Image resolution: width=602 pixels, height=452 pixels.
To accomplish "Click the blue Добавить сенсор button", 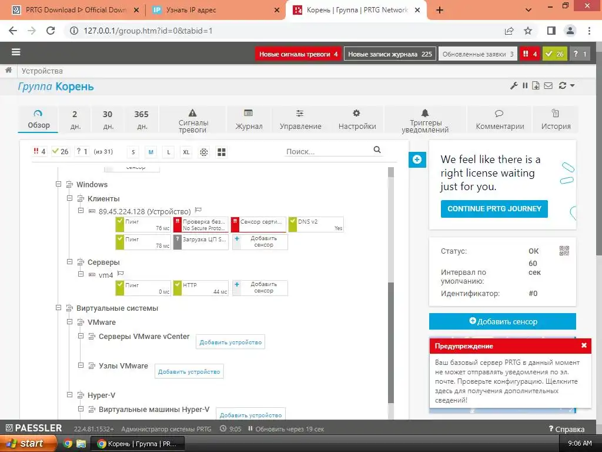I will click(503, 321).
